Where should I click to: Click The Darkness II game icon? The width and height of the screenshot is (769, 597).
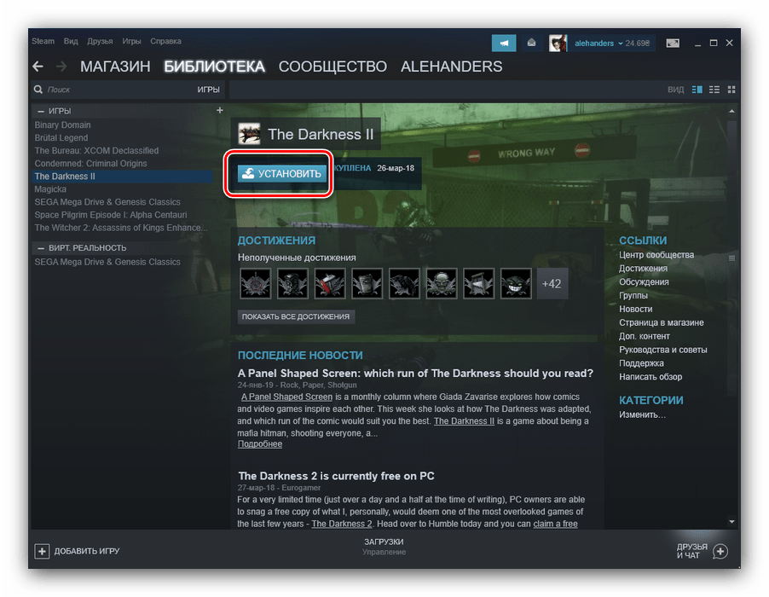249,134
